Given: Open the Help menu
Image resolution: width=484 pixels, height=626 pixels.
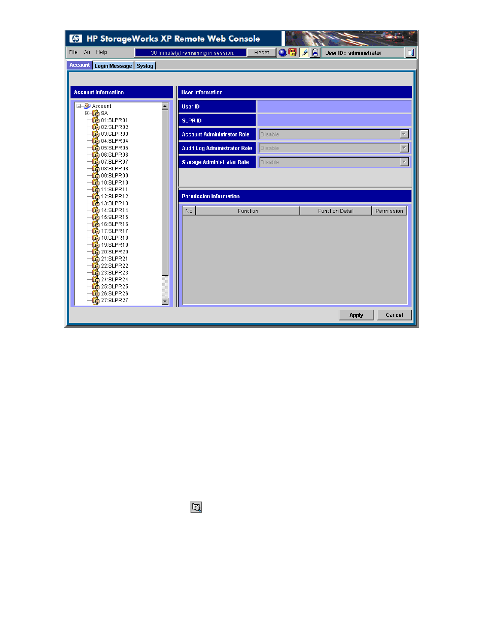Looking at the screenshot, I should (x=101, y=52).
